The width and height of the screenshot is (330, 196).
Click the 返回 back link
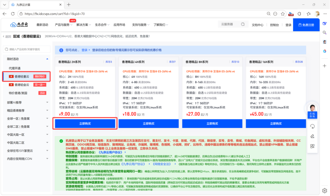(x=7, y=36)
